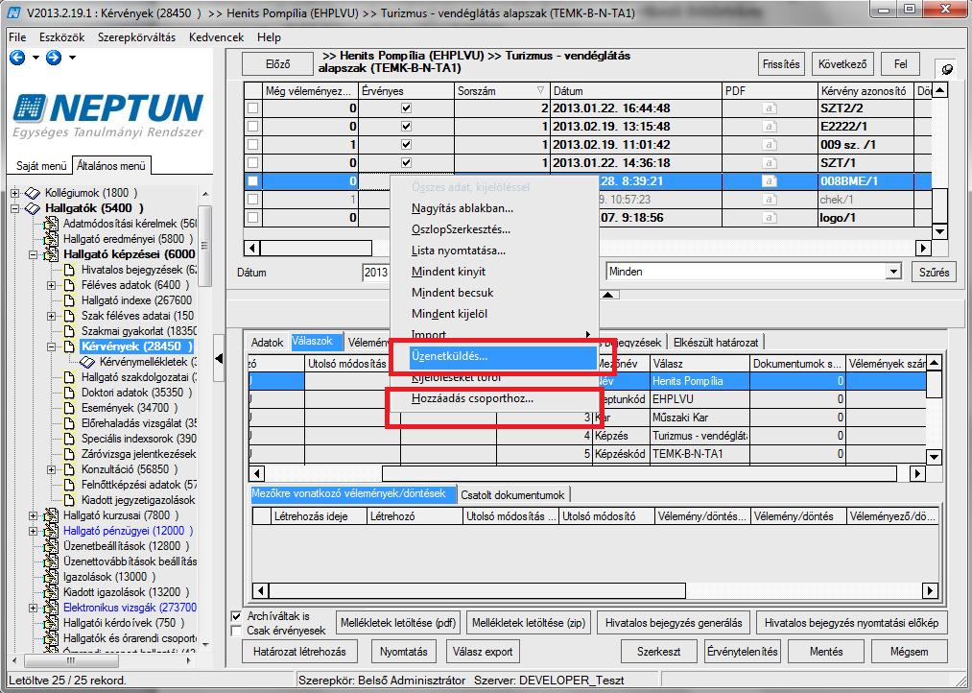The height and width of the screenshot is (693, 972).
Task: Switch to the Saját menü tab
Action: point(41,166)
